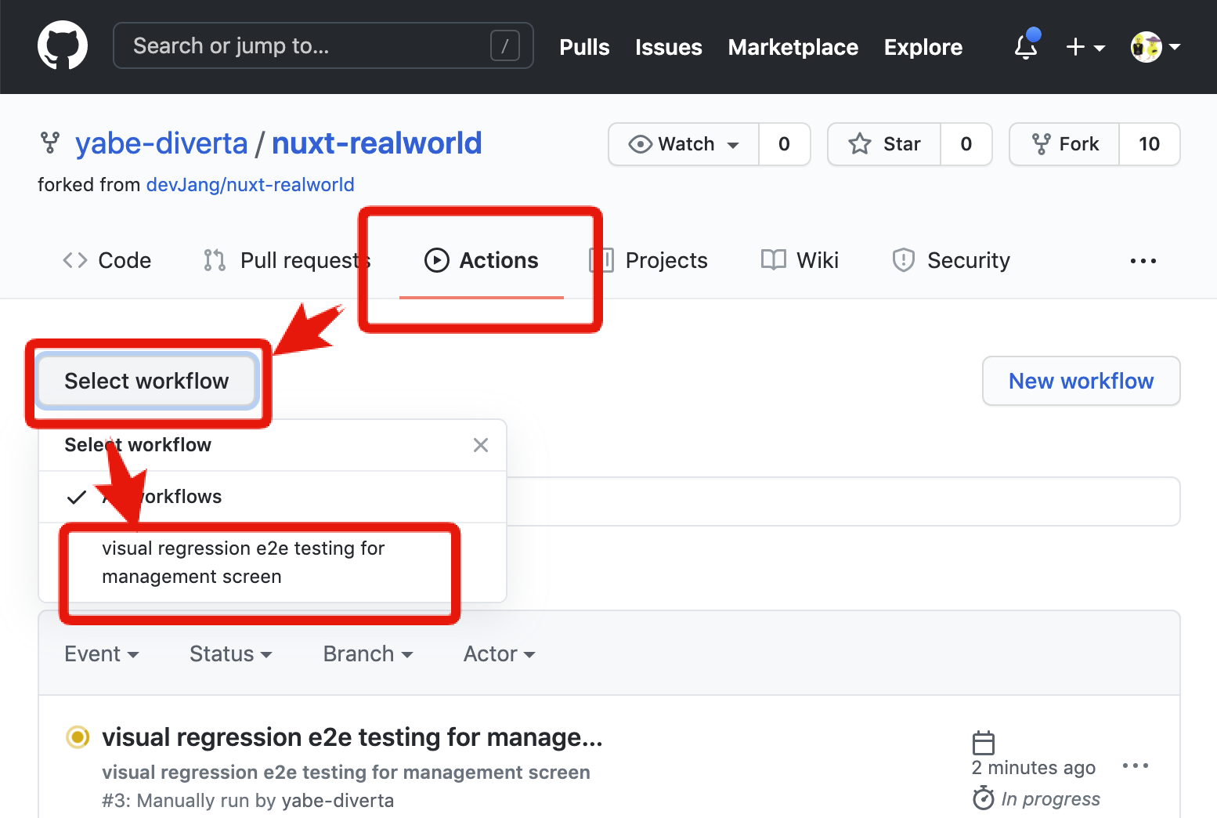Viewport: 1217px width, 818px height.
Task: Open the notifications bell
Action: point(1026,46)
